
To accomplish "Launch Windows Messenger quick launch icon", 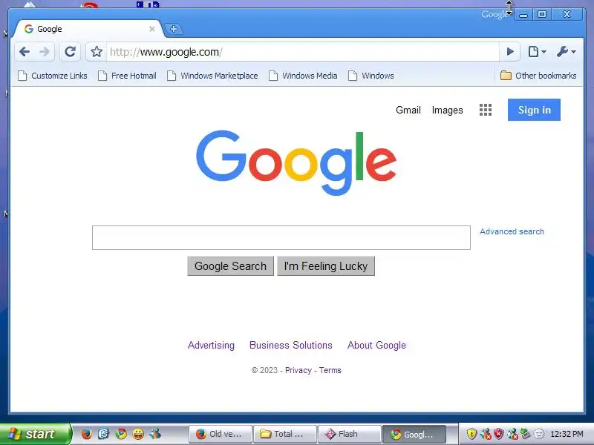I will tap(155, 434).
